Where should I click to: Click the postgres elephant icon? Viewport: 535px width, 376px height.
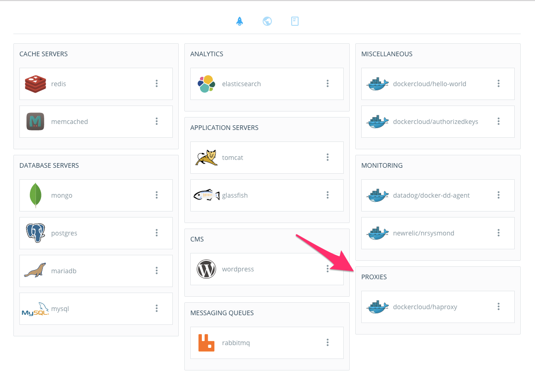35,233
